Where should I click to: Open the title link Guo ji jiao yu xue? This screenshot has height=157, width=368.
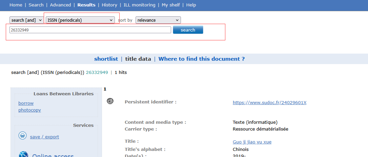tap(252, 142)
